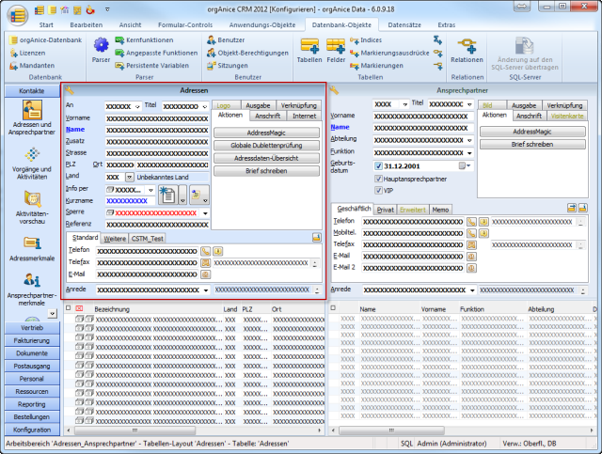Click the Vorname field in Adressen

coord(157,119)
